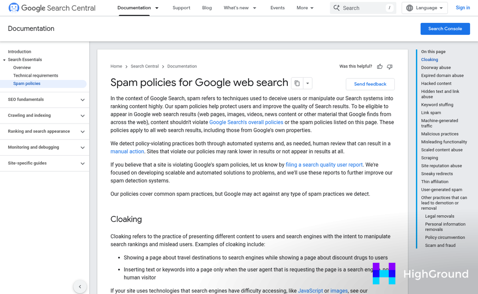This screenshot has height=294, width=478.
Task: Click the manual action link in the text
Action: [x=127, y=151]
